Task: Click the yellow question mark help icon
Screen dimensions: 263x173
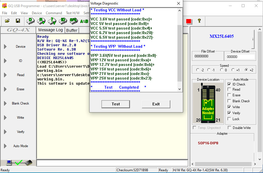Action: click(x=199, y=21)
